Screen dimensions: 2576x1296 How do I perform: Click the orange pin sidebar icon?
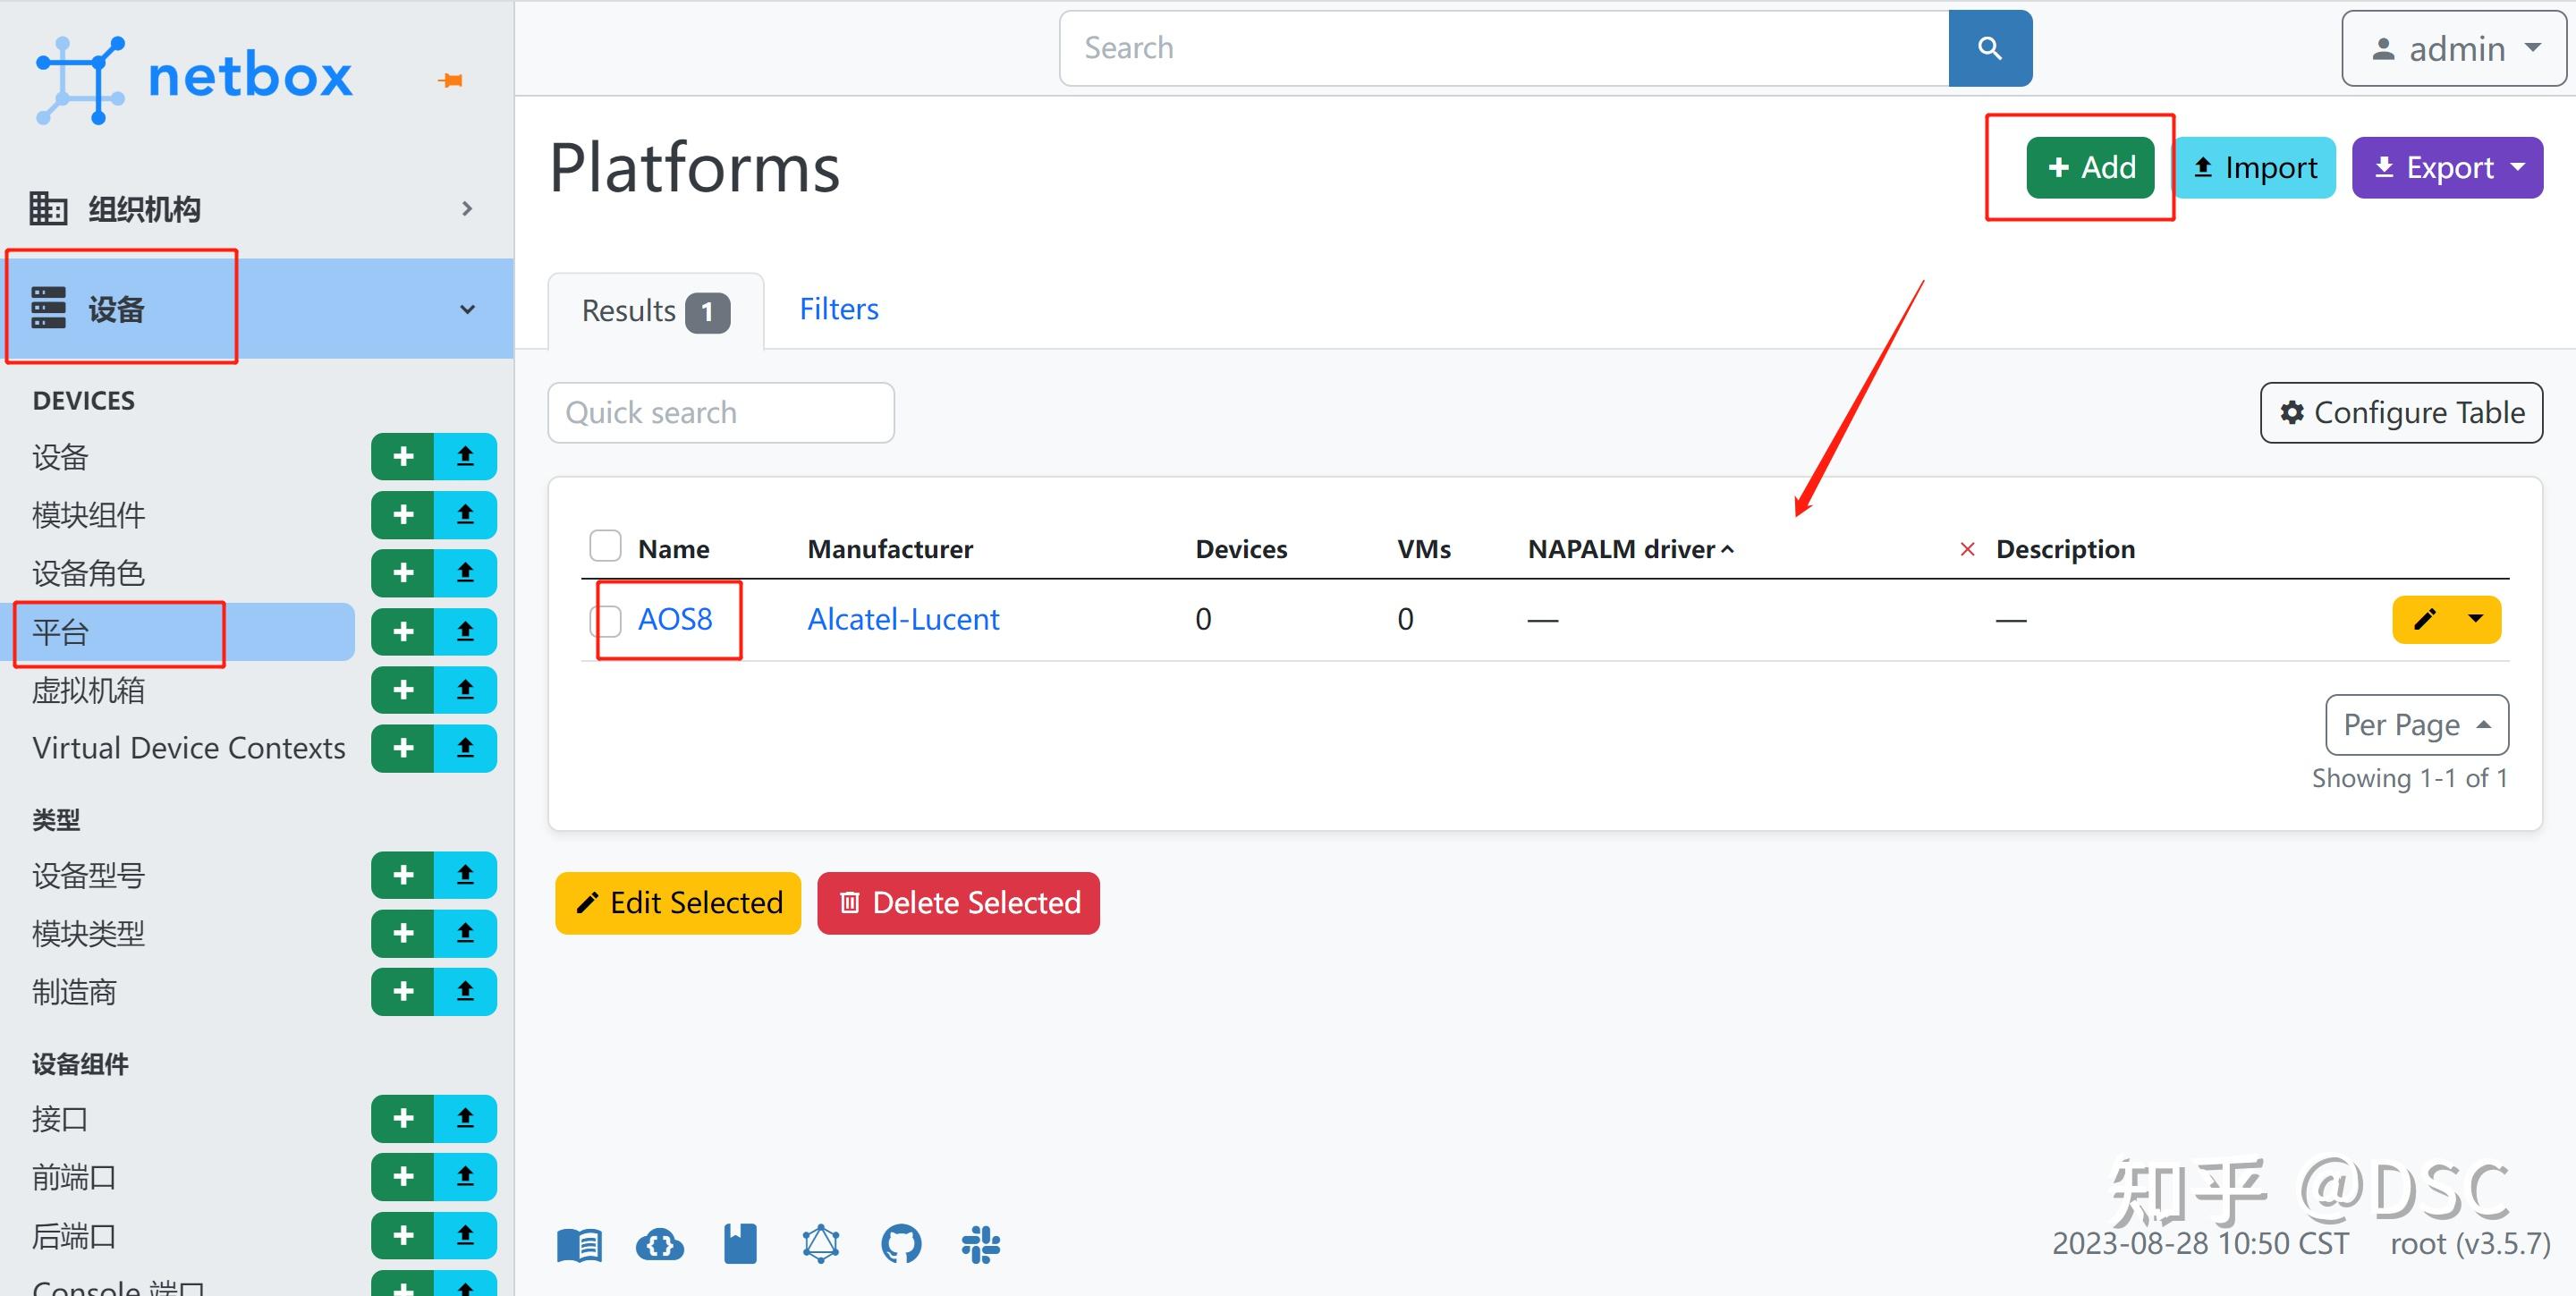coord(450,80)
